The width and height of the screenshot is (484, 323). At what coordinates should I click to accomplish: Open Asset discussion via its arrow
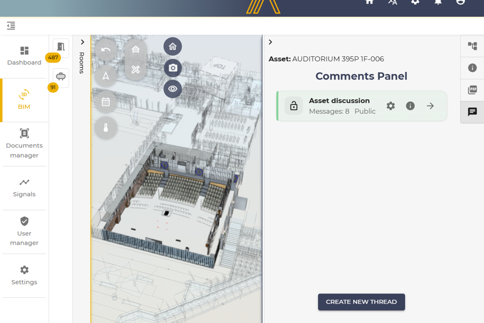[430, 106]
